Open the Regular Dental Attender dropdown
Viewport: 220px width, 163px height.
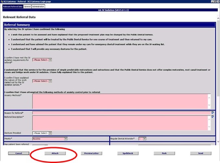tap(142, 139)
